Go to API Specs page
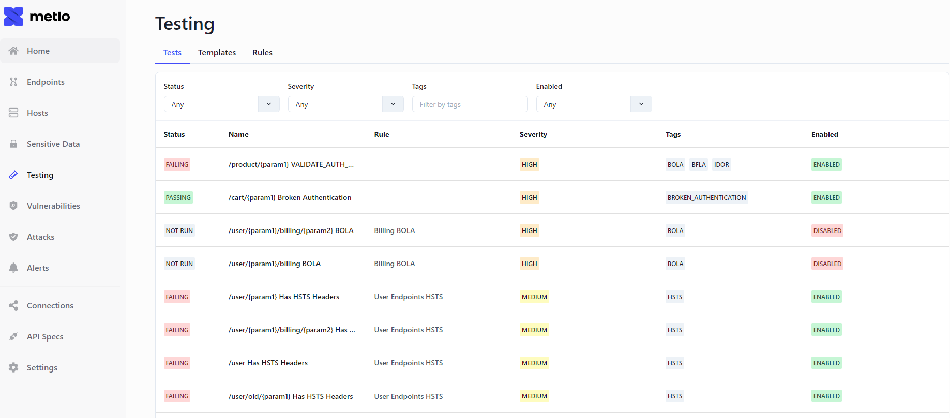Image resolution: width=950 pixels, height=418 pixels. pos(60,336)
